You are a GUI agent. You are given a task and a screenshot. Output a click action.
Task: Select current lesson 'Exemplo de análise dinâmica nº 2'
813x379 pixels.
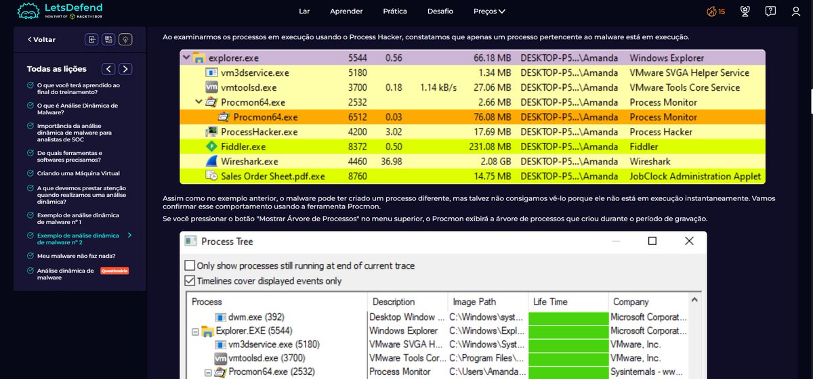point(78,239)
